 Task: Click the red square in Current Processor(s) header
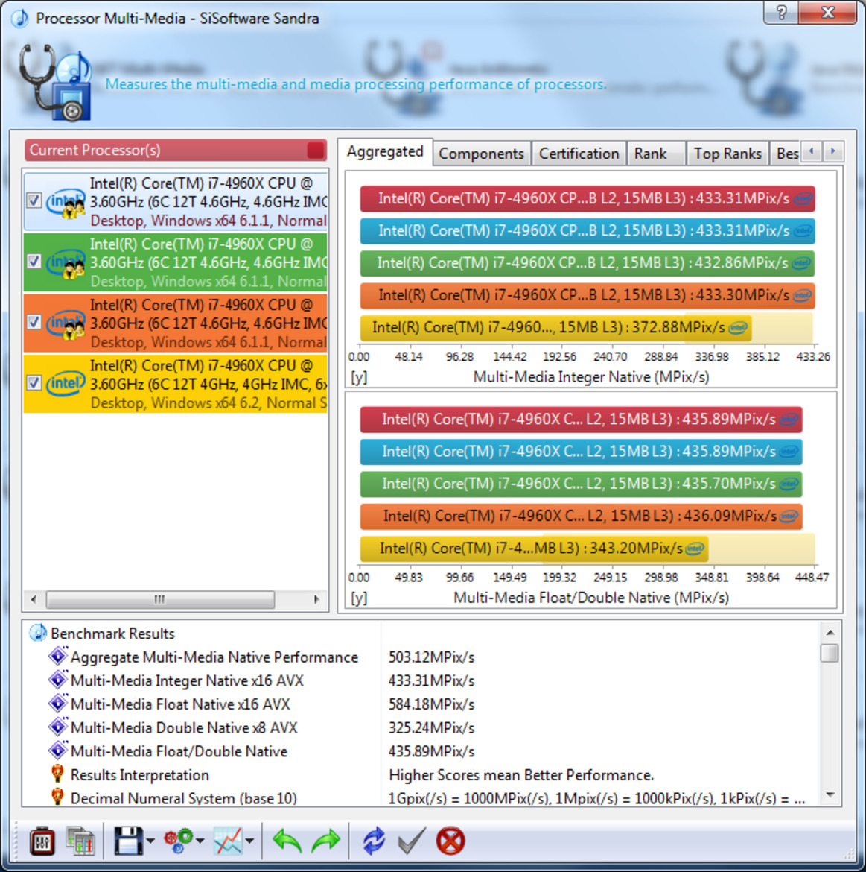pos(316,150)
